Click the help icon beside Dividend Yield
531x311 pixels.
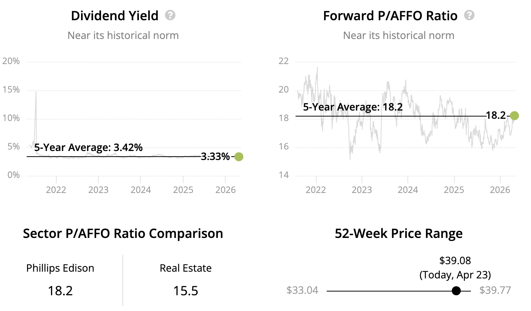click(x=170, y=15)
